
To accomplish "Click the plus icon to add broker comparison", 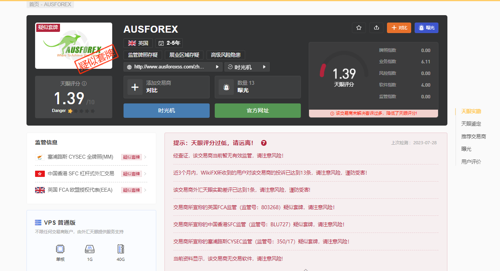I will 135,87.
